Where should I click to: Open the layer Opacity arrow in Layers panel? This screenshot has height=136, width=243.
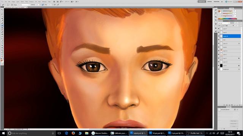click(x=239, y=23)
